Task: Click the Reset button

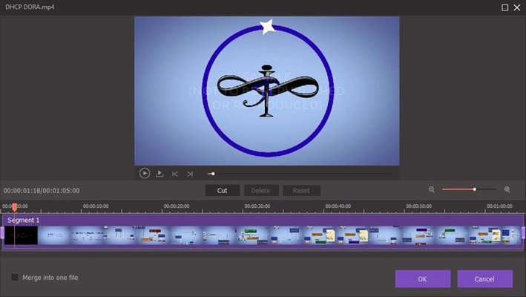Action: [301, 190]
